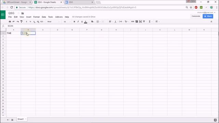Open the Arial font dropdown
The image size is (219, 123).
[x=53, y=22]
